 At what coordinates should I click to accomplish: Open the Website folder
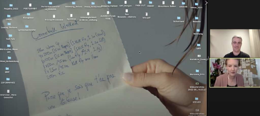(197, 18)
